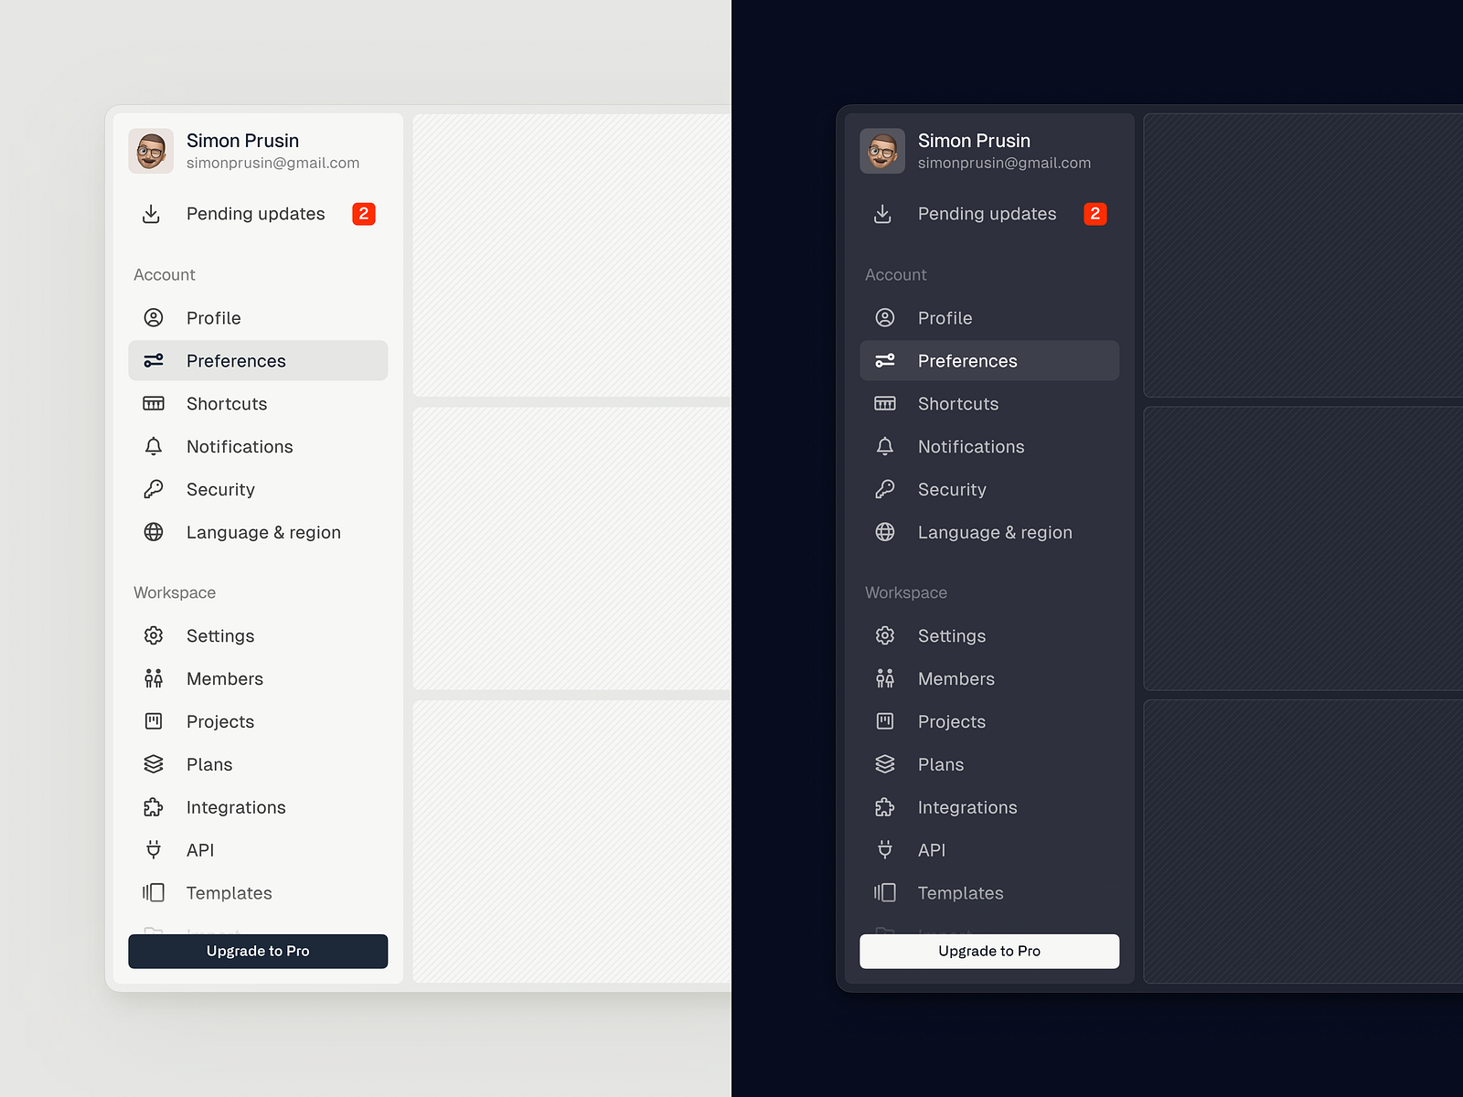Screen dimensions: 1463x1097
Task: Click the Integrations puzzle icon
Action: tap(154, 807)
